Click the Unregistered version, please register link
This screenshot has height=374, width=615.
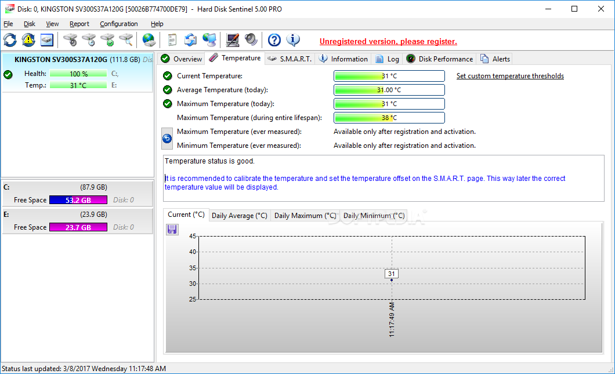pyautogui.click(x=388, y=41)
